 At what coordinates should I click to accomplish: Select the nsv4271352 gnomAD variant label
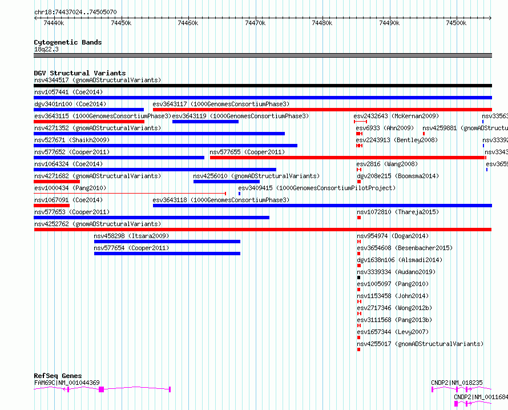[x=98, y=128]
